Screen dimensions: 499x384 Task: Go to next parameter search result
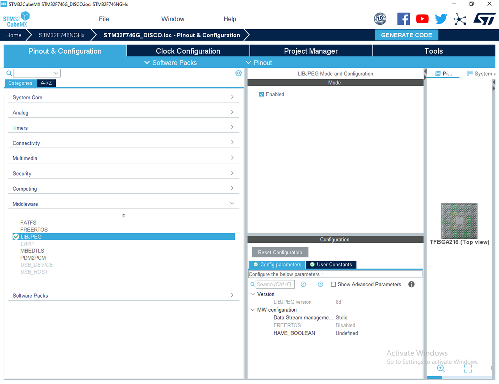(x=321, y=284)
